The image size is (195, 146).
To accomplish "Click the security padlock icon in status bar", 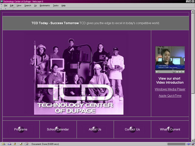I will click(x=193, y=144).
